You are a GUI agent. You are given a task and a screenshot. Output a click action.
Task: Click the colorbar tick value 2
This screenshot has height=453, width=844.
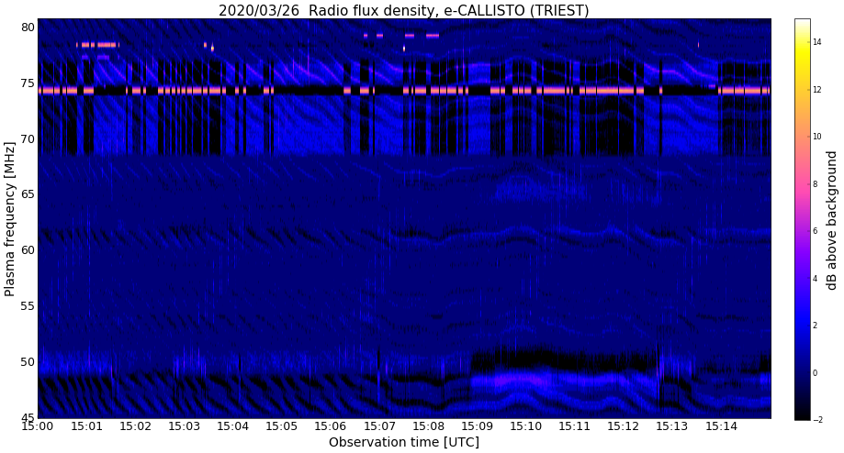pyautogui.click(x=816, y=326)
